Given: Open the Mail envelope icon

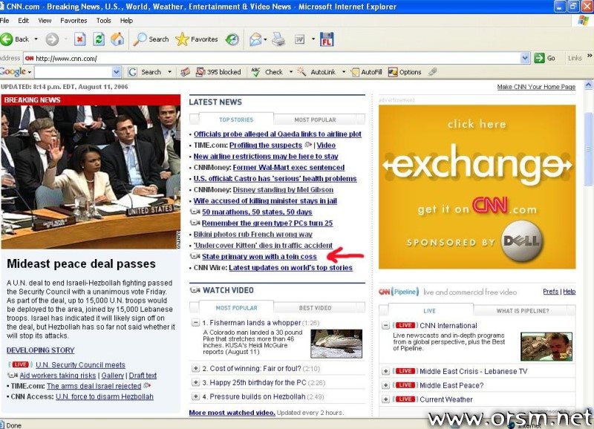Looking at the screenshot, I should (255, 39).
